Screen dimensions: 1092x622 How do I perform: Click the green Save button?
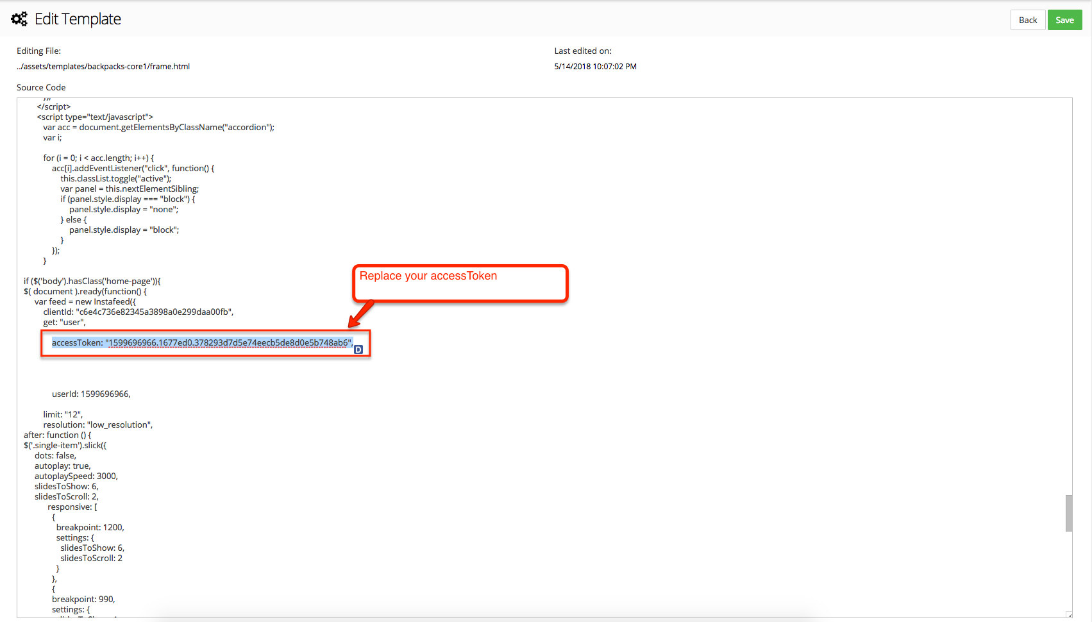1064,20
